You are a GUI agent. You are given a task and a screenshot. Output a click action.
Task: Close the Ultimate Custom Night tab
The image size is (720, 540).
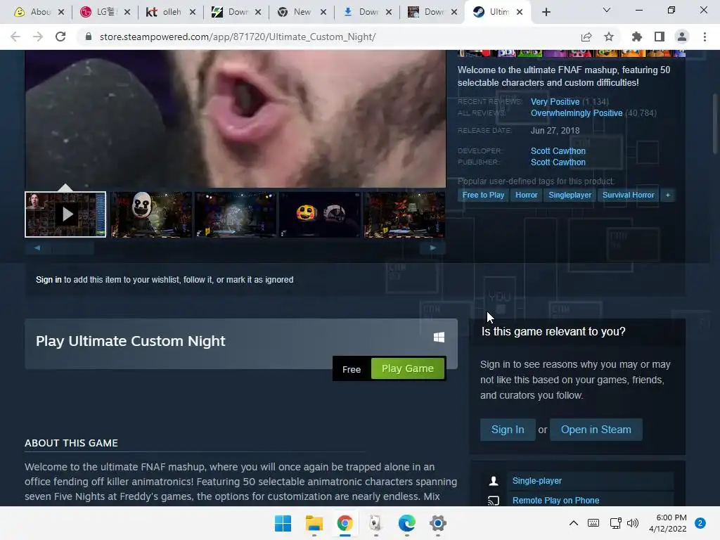pos(520,12)
